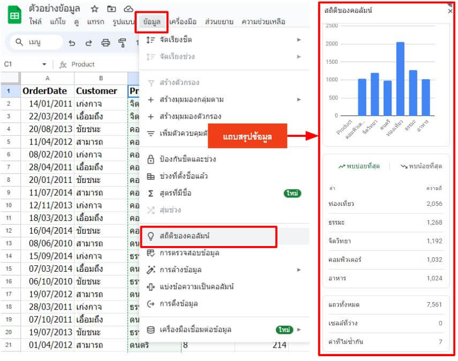Click the cloud save status icon
The image size is (458, 361).
tap(128, 9)
